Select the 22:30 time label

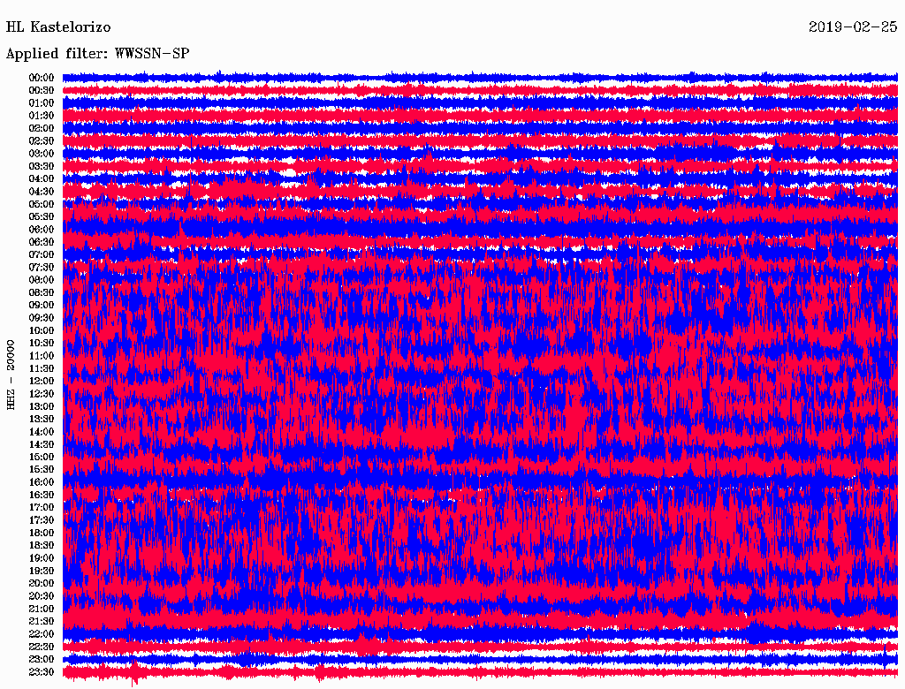point(42,647)
